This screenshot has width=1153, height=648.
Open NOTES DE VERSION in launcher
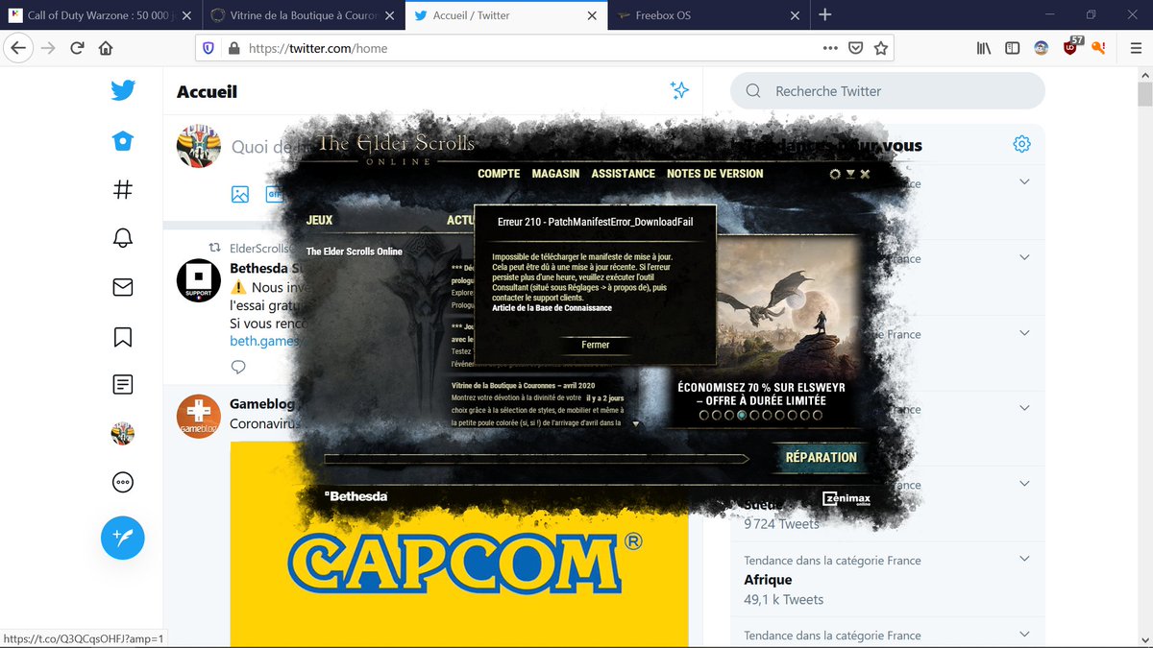[x=715, y=174]
